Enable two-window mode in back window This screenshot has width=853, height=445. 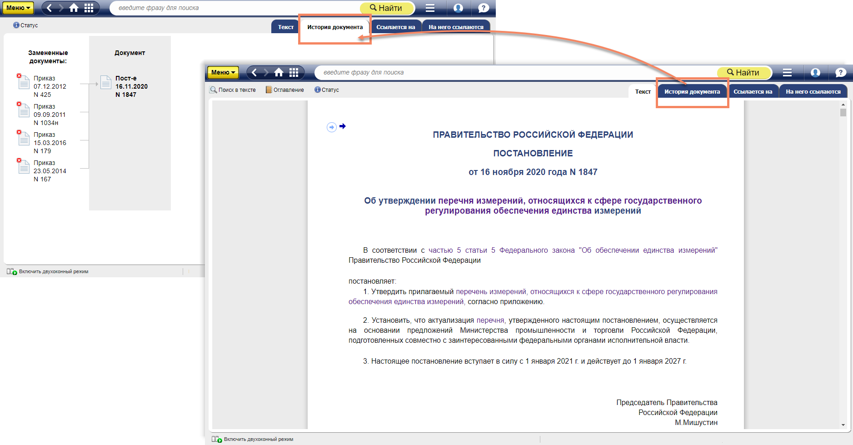[x=47, y=271]
